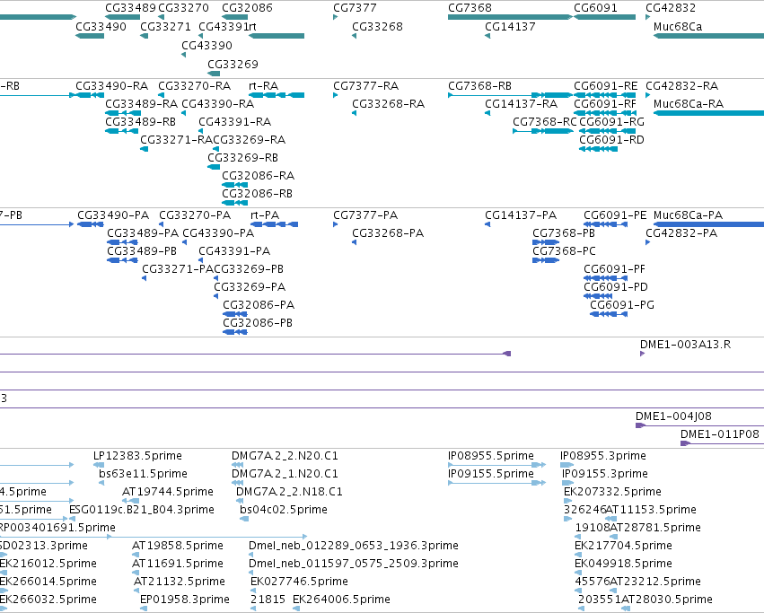
Task: Click the CG32086 gene label
Action: (x=247, y=8)
